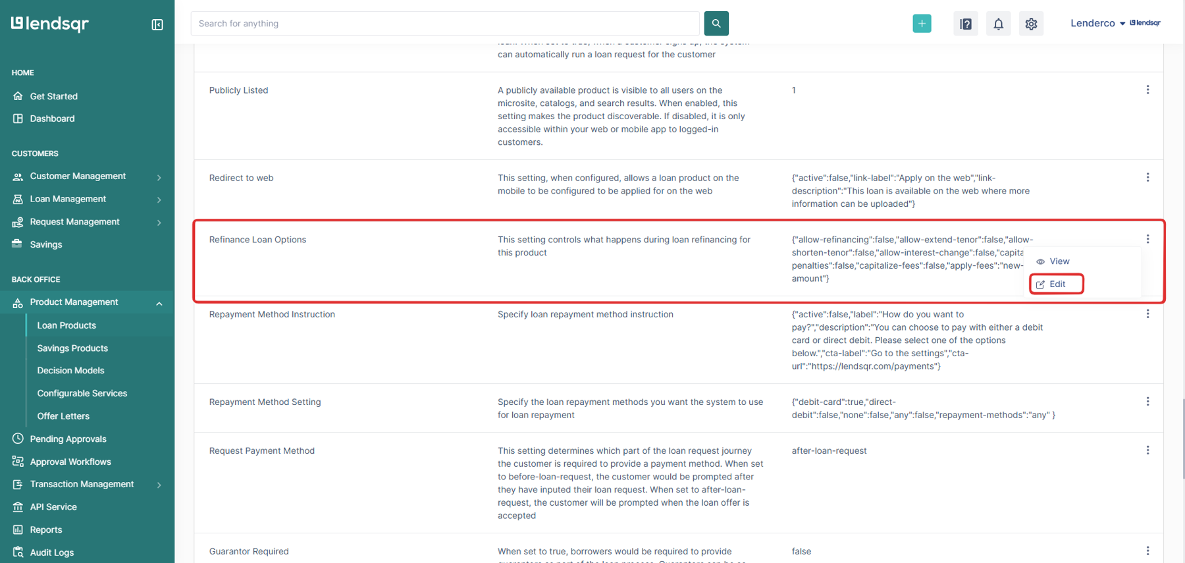
Task: Collapse the sidebar using the panel icon
Action: point(157,24)
